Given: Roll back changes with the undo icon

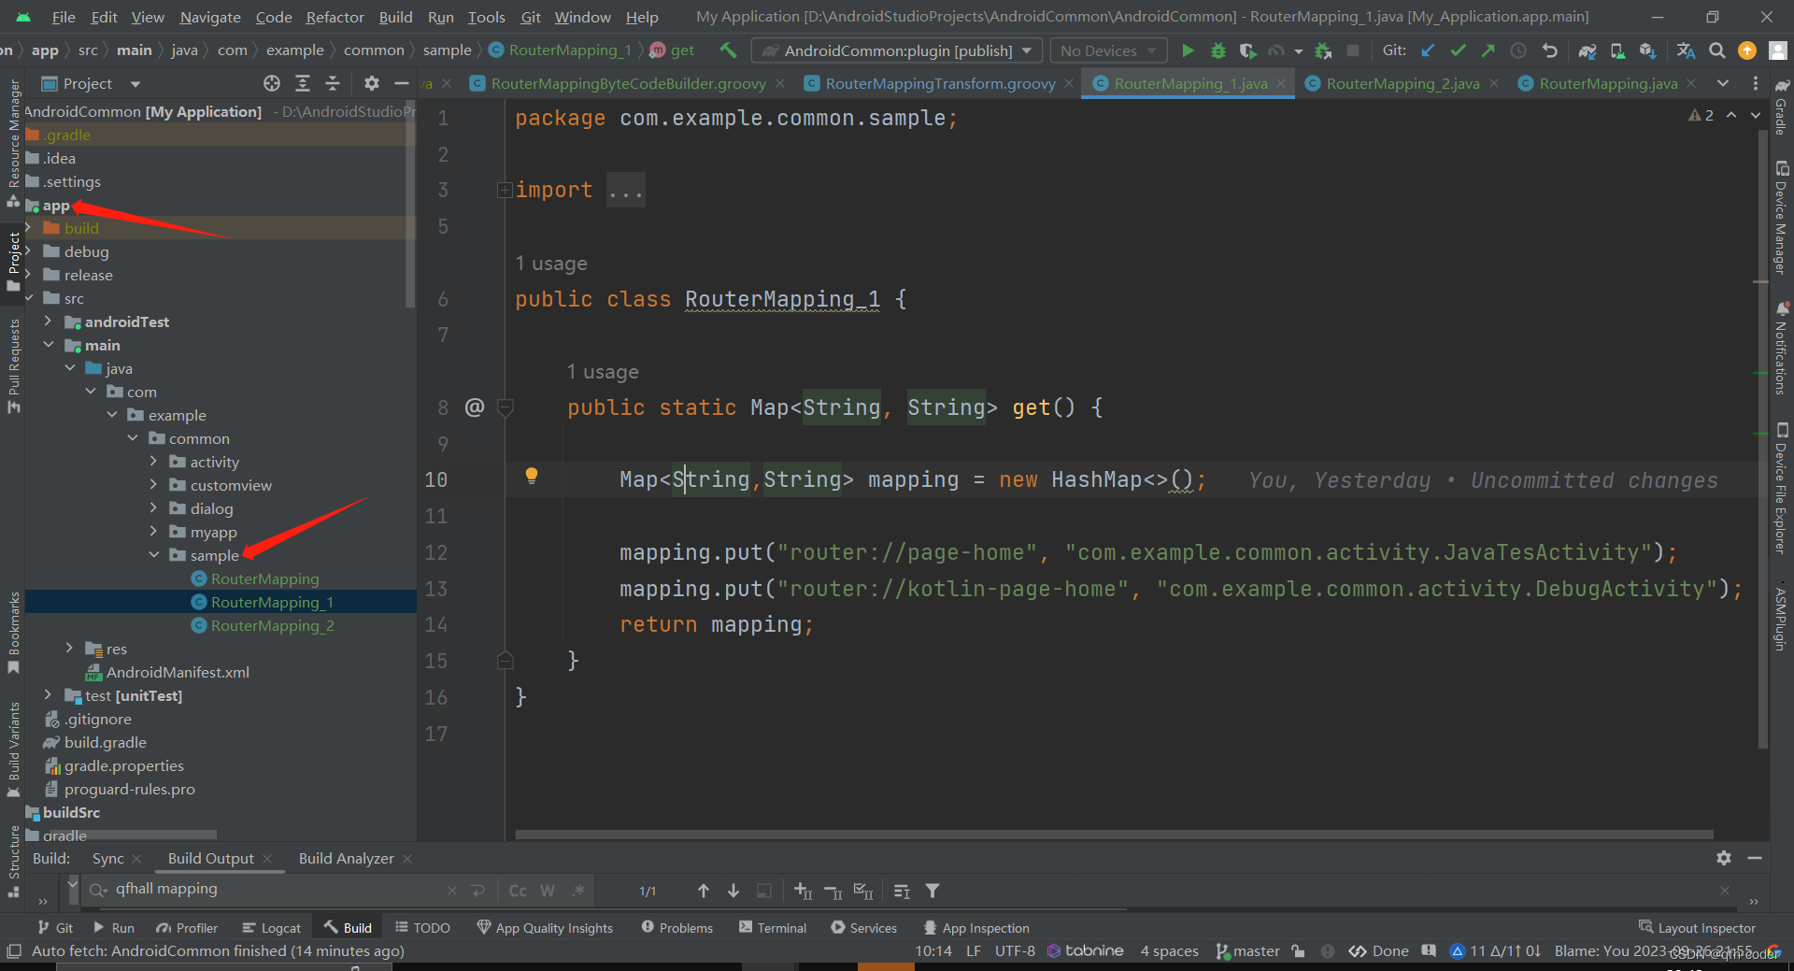Looking at the screenshot, I should [x=1549, y=50].
